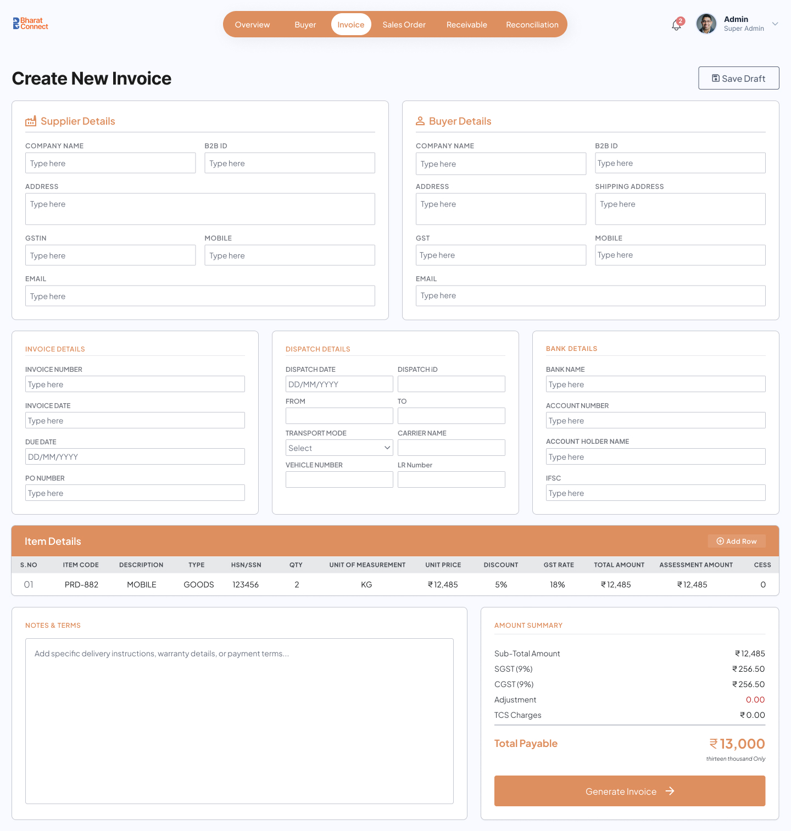791x831 pixels.
Task: Focus the supplier Email field
Action: click(x=200, y=296)
